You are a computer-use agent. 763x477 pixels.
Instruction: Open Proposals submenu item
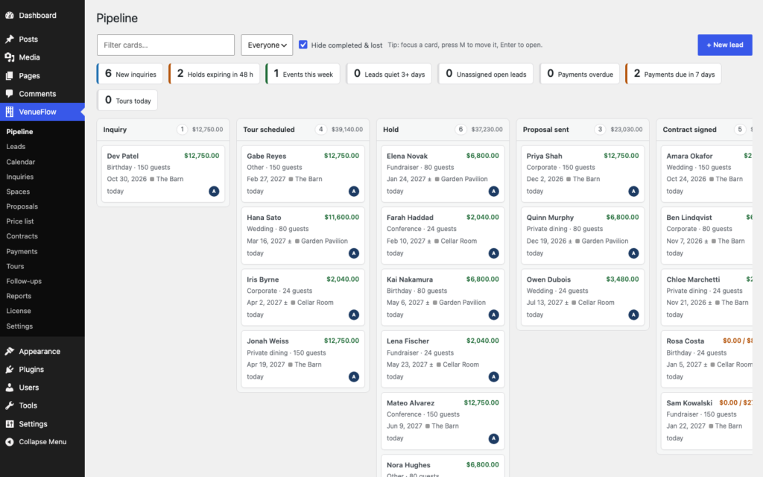(22, 206)
